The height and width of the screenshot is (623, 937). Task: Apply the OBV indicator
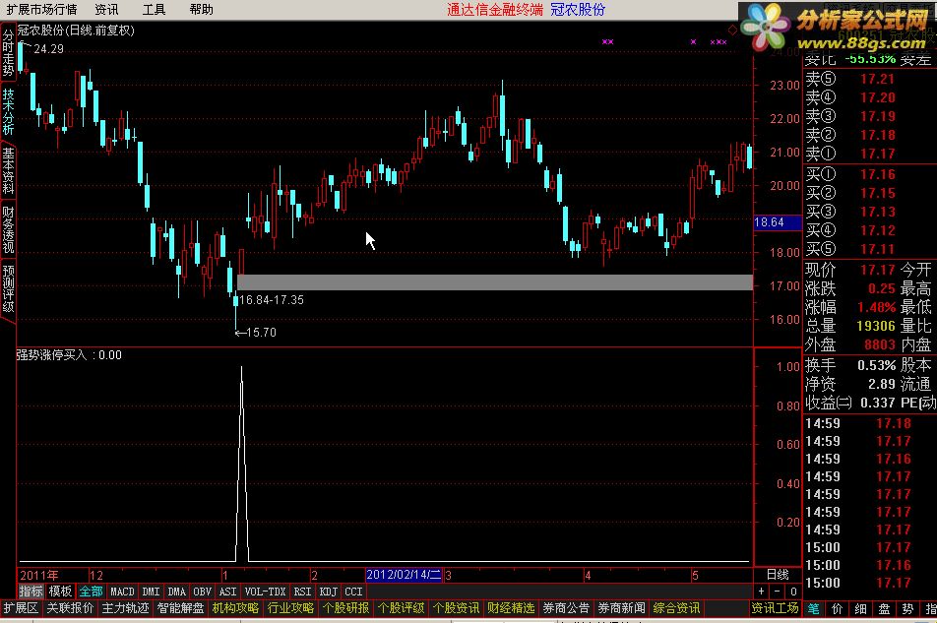202,592
